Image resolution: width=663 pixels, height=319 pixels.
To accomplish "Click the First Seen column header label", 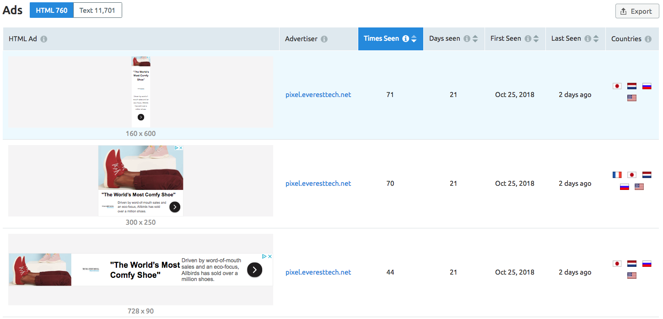I will 506,39.
